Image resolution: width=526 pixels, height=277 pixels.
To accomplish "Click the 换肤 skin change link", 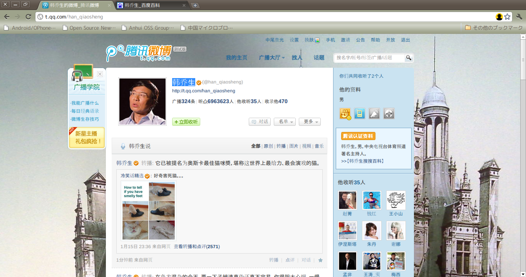I will pyautogui.click(x=312, y=40).
